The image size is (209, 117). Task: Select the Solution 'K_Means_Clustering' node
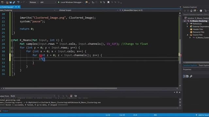(197, 18)
